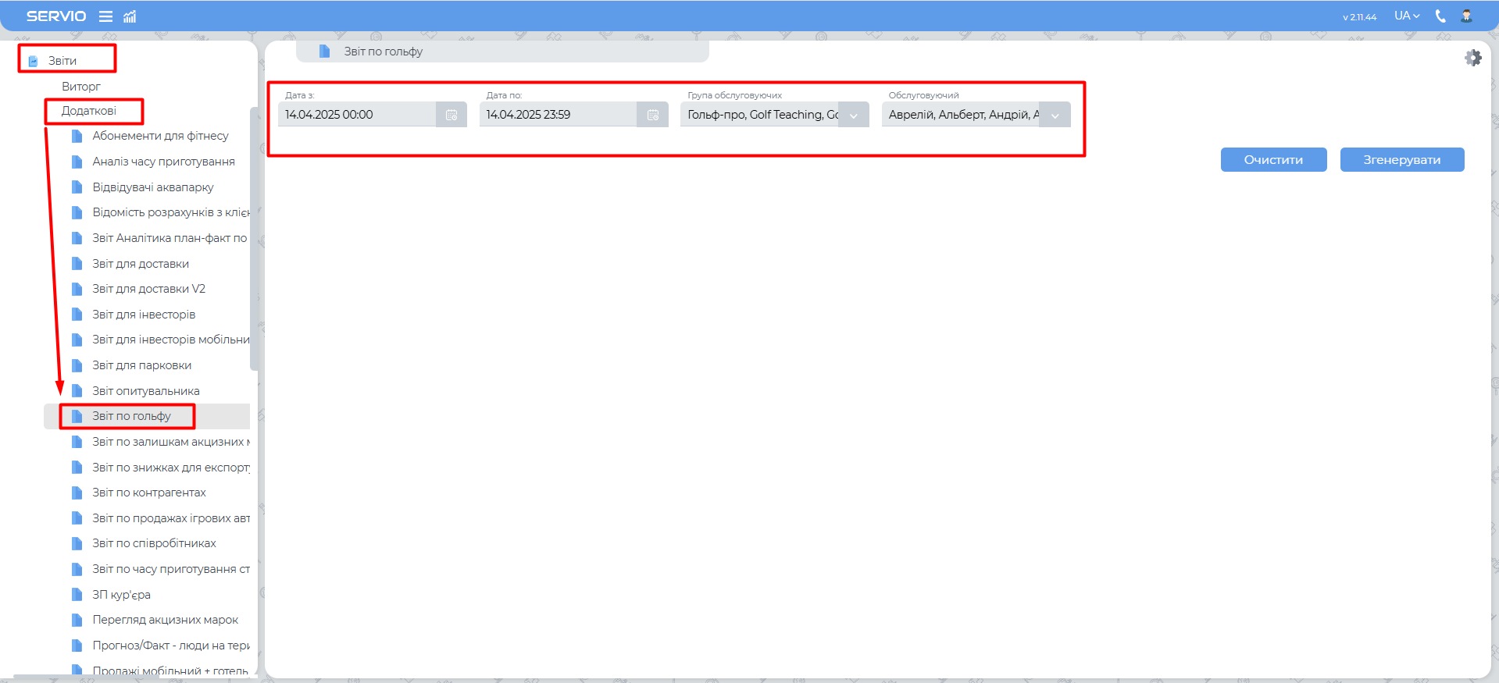1499x683 pixels.
Task: Click the 'Дата з' date input field
Action: pyautogui.click(x=357, y=115)
